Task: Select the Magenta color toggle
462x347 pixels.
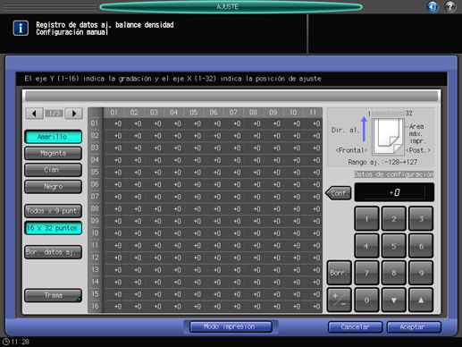Action: tap(53, 153)
